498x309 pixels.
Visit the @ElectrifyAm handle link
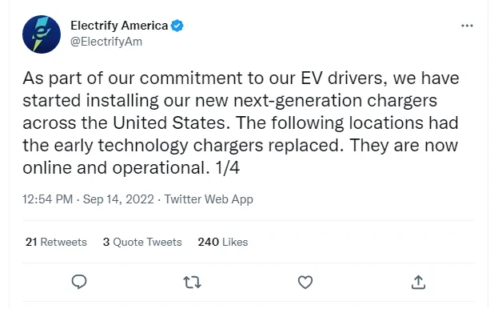[x=106, y=42]
